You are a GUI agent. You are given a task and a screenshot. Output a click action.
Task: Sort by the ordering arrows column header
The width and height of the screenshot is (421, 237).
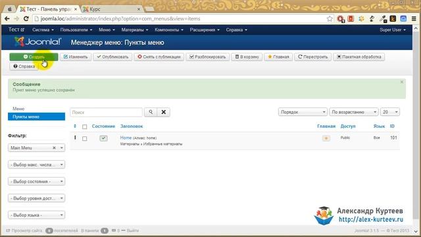pos(75,126)
